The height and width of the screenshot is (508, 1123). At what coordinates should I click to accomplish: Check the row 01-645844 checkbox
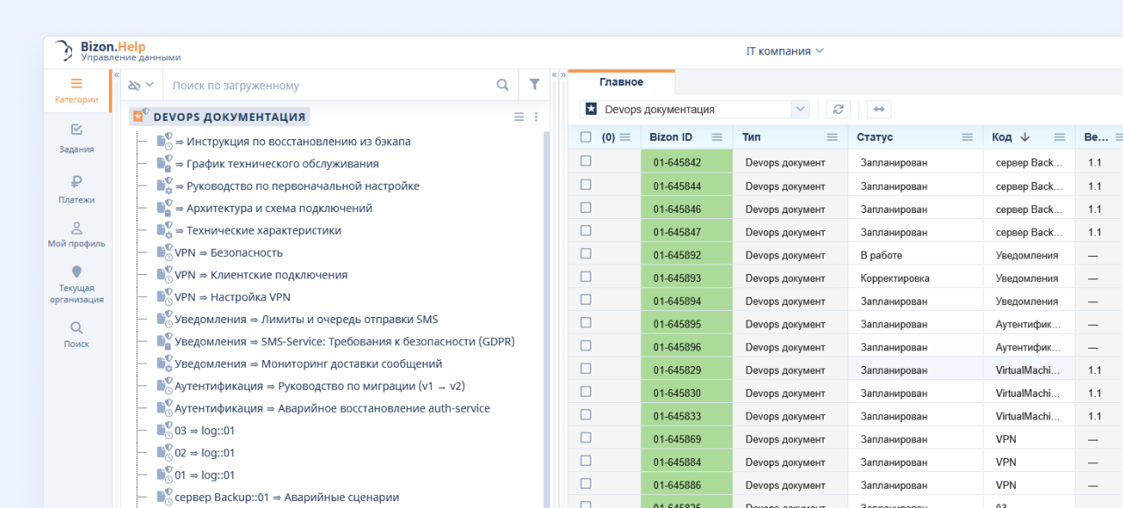pos(585,185)
